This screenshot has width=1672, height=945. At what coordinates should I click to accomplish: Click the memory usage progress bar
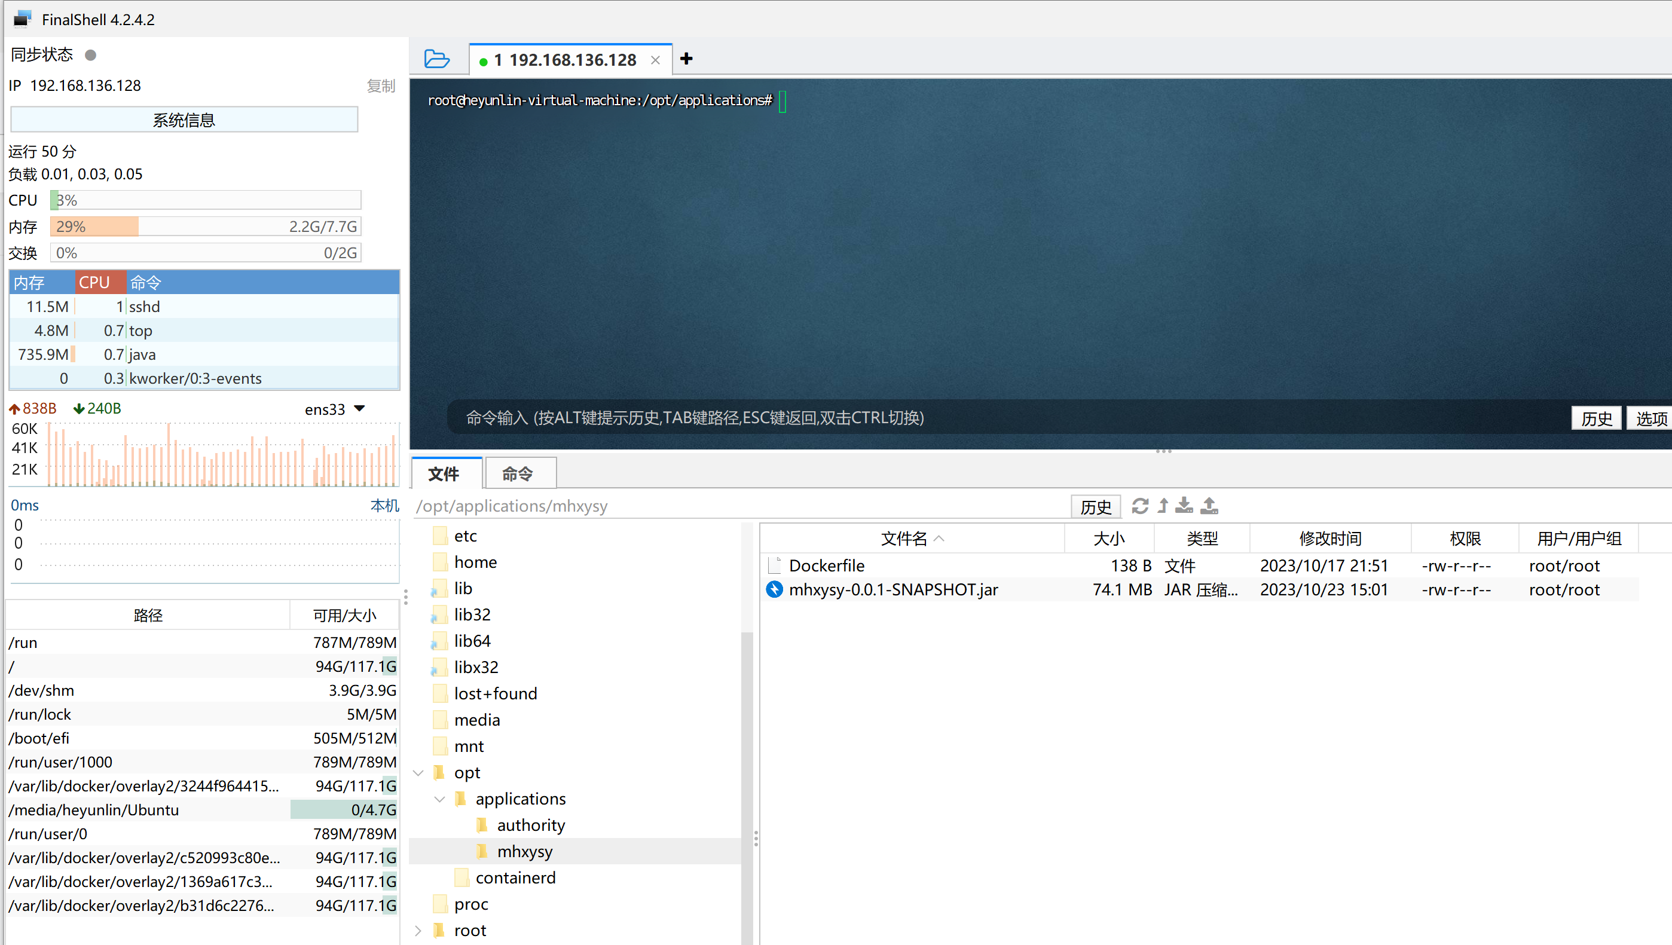tap(205, 227)
